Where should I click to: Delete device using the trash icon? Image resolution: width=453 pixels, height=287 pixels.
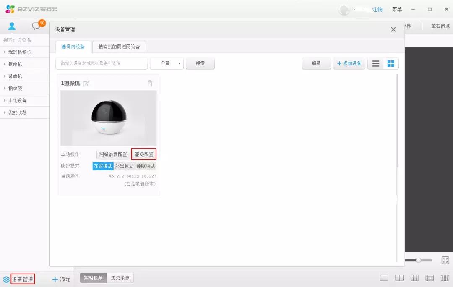[x=150, y=83]
